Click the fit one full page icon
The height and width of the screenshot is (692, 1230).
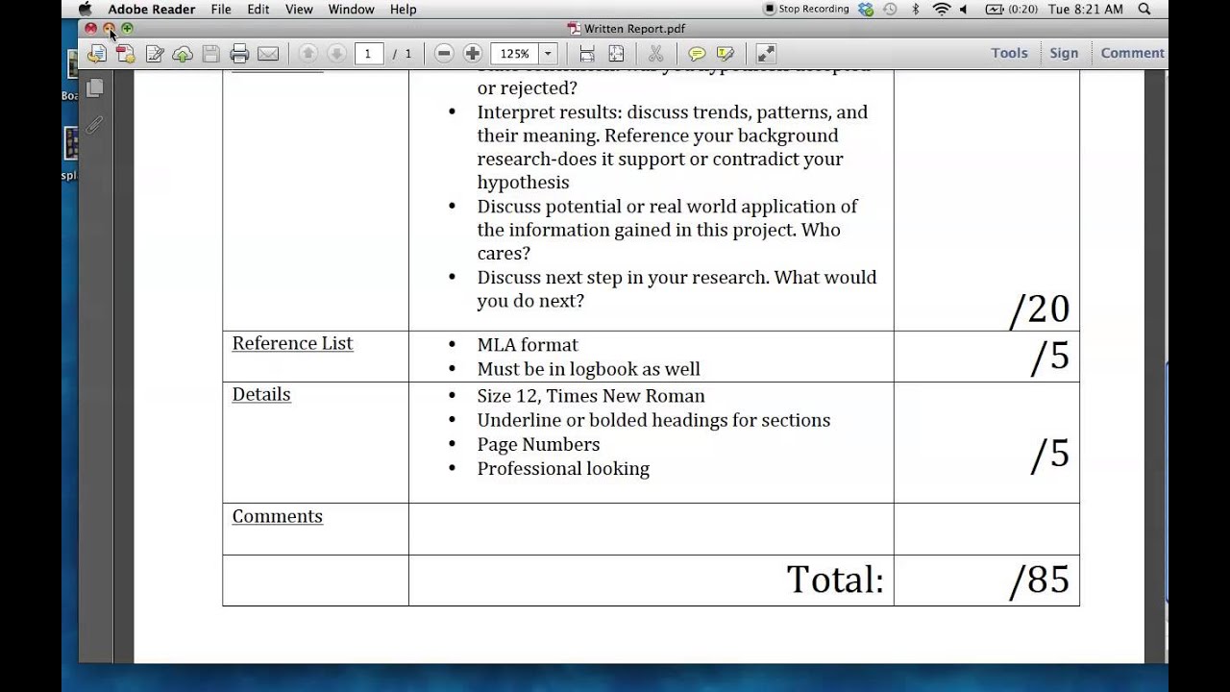coord(616,54)
